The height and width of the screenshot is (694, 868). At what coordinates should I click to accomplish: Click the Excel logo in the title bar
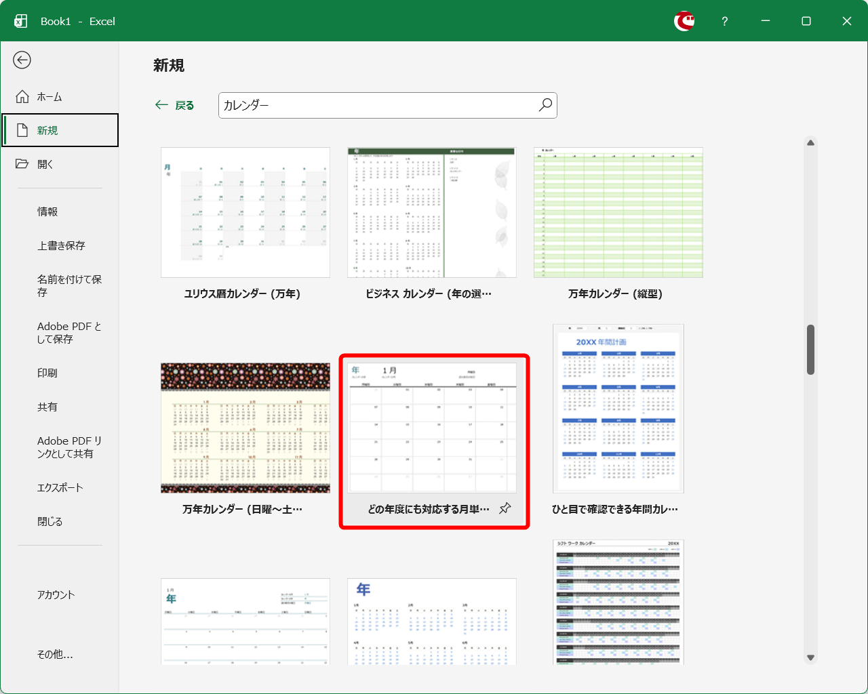(x=20, y=20)
